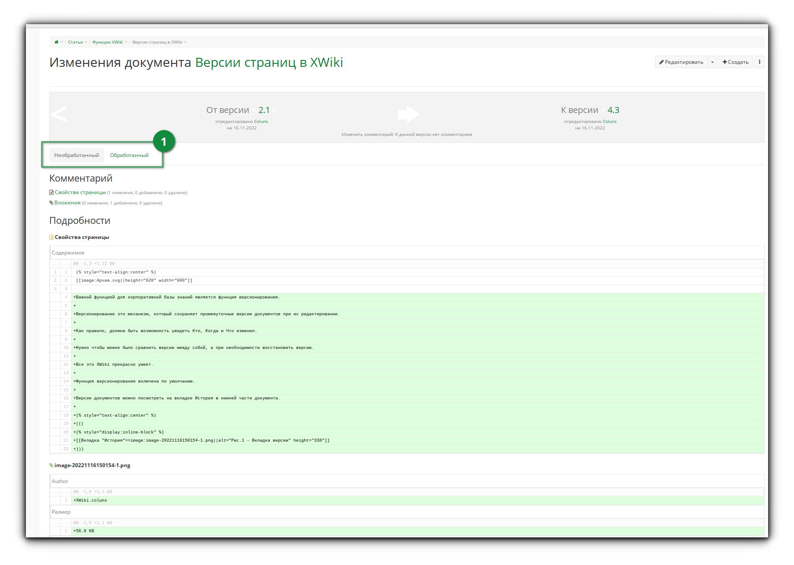
Task: Click the Подробности section heading
Action: click(80, 221)
